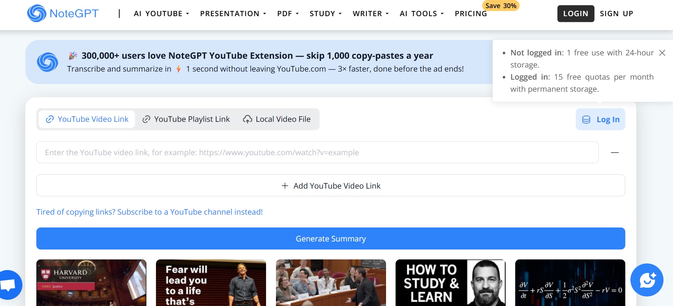Open the AI YouTube dropdown menu
Screen dimensions: 673x306
pos(161,14)
